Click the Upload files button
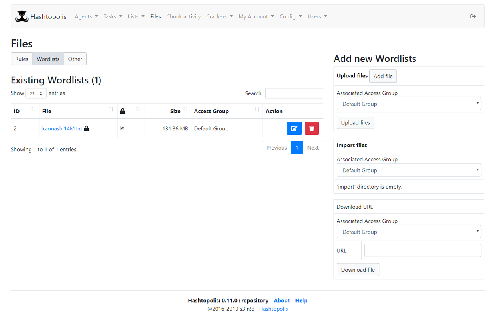The height and width of the screenshot is (319, 498). pos(355,122)
